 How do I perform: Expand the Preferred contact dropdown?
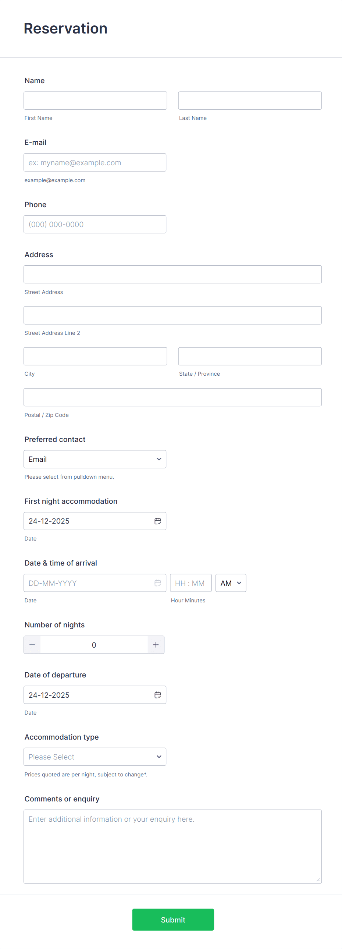click(x=95, y=459)
